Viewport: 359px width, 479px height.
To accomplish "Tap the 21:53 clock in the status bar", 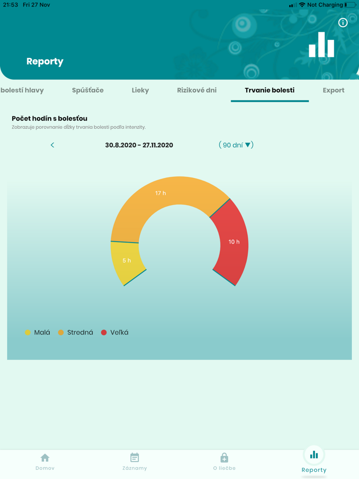I will [10, 5].
